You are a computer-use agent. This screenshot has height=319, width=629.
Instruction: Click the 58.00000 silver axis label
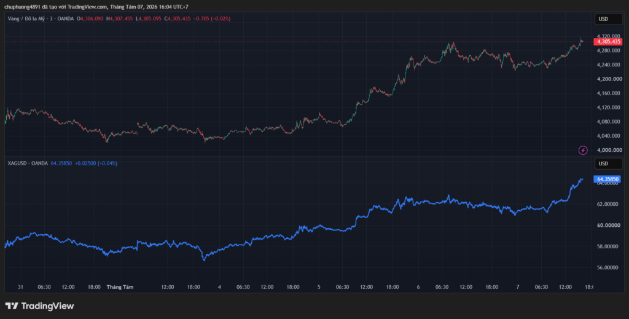tap(608, 246)
